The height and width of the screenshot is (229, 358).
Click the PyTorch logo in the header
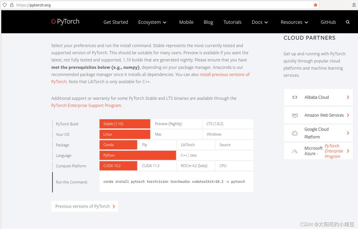pyautogui.click(x=65, y=22)
